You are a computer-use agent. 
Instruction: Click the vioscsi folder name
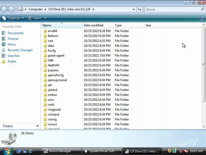(x=52, y=124)
